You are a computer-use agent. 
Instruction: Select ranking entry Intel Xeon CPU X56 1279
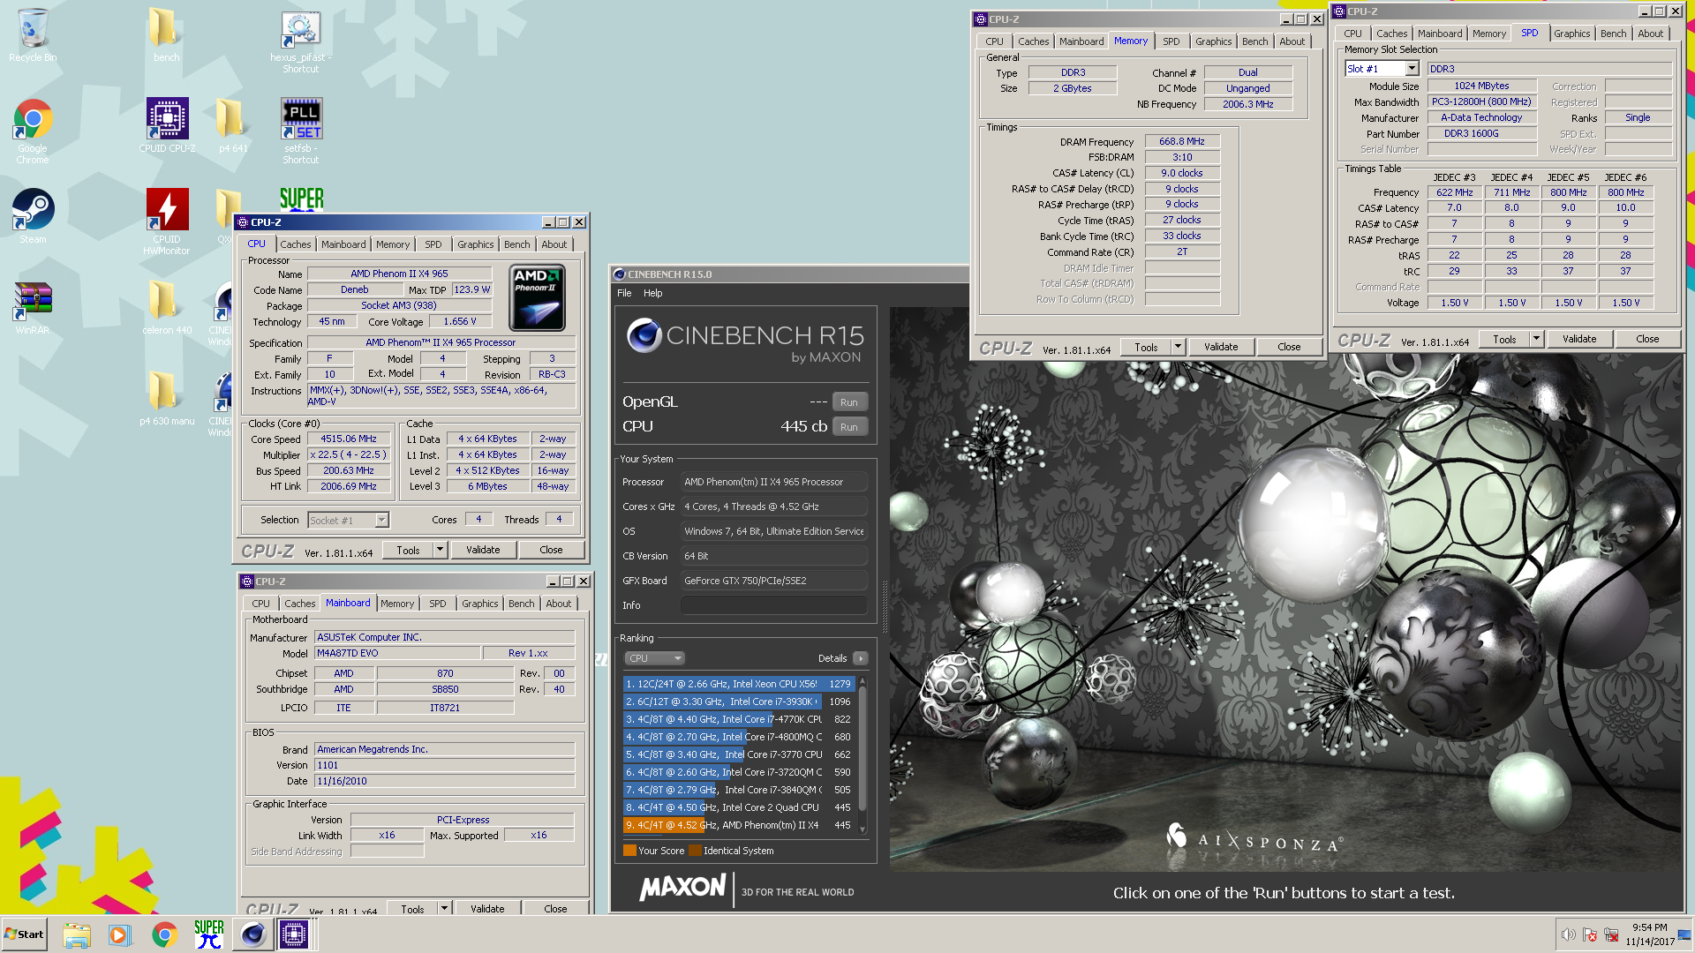738,684
